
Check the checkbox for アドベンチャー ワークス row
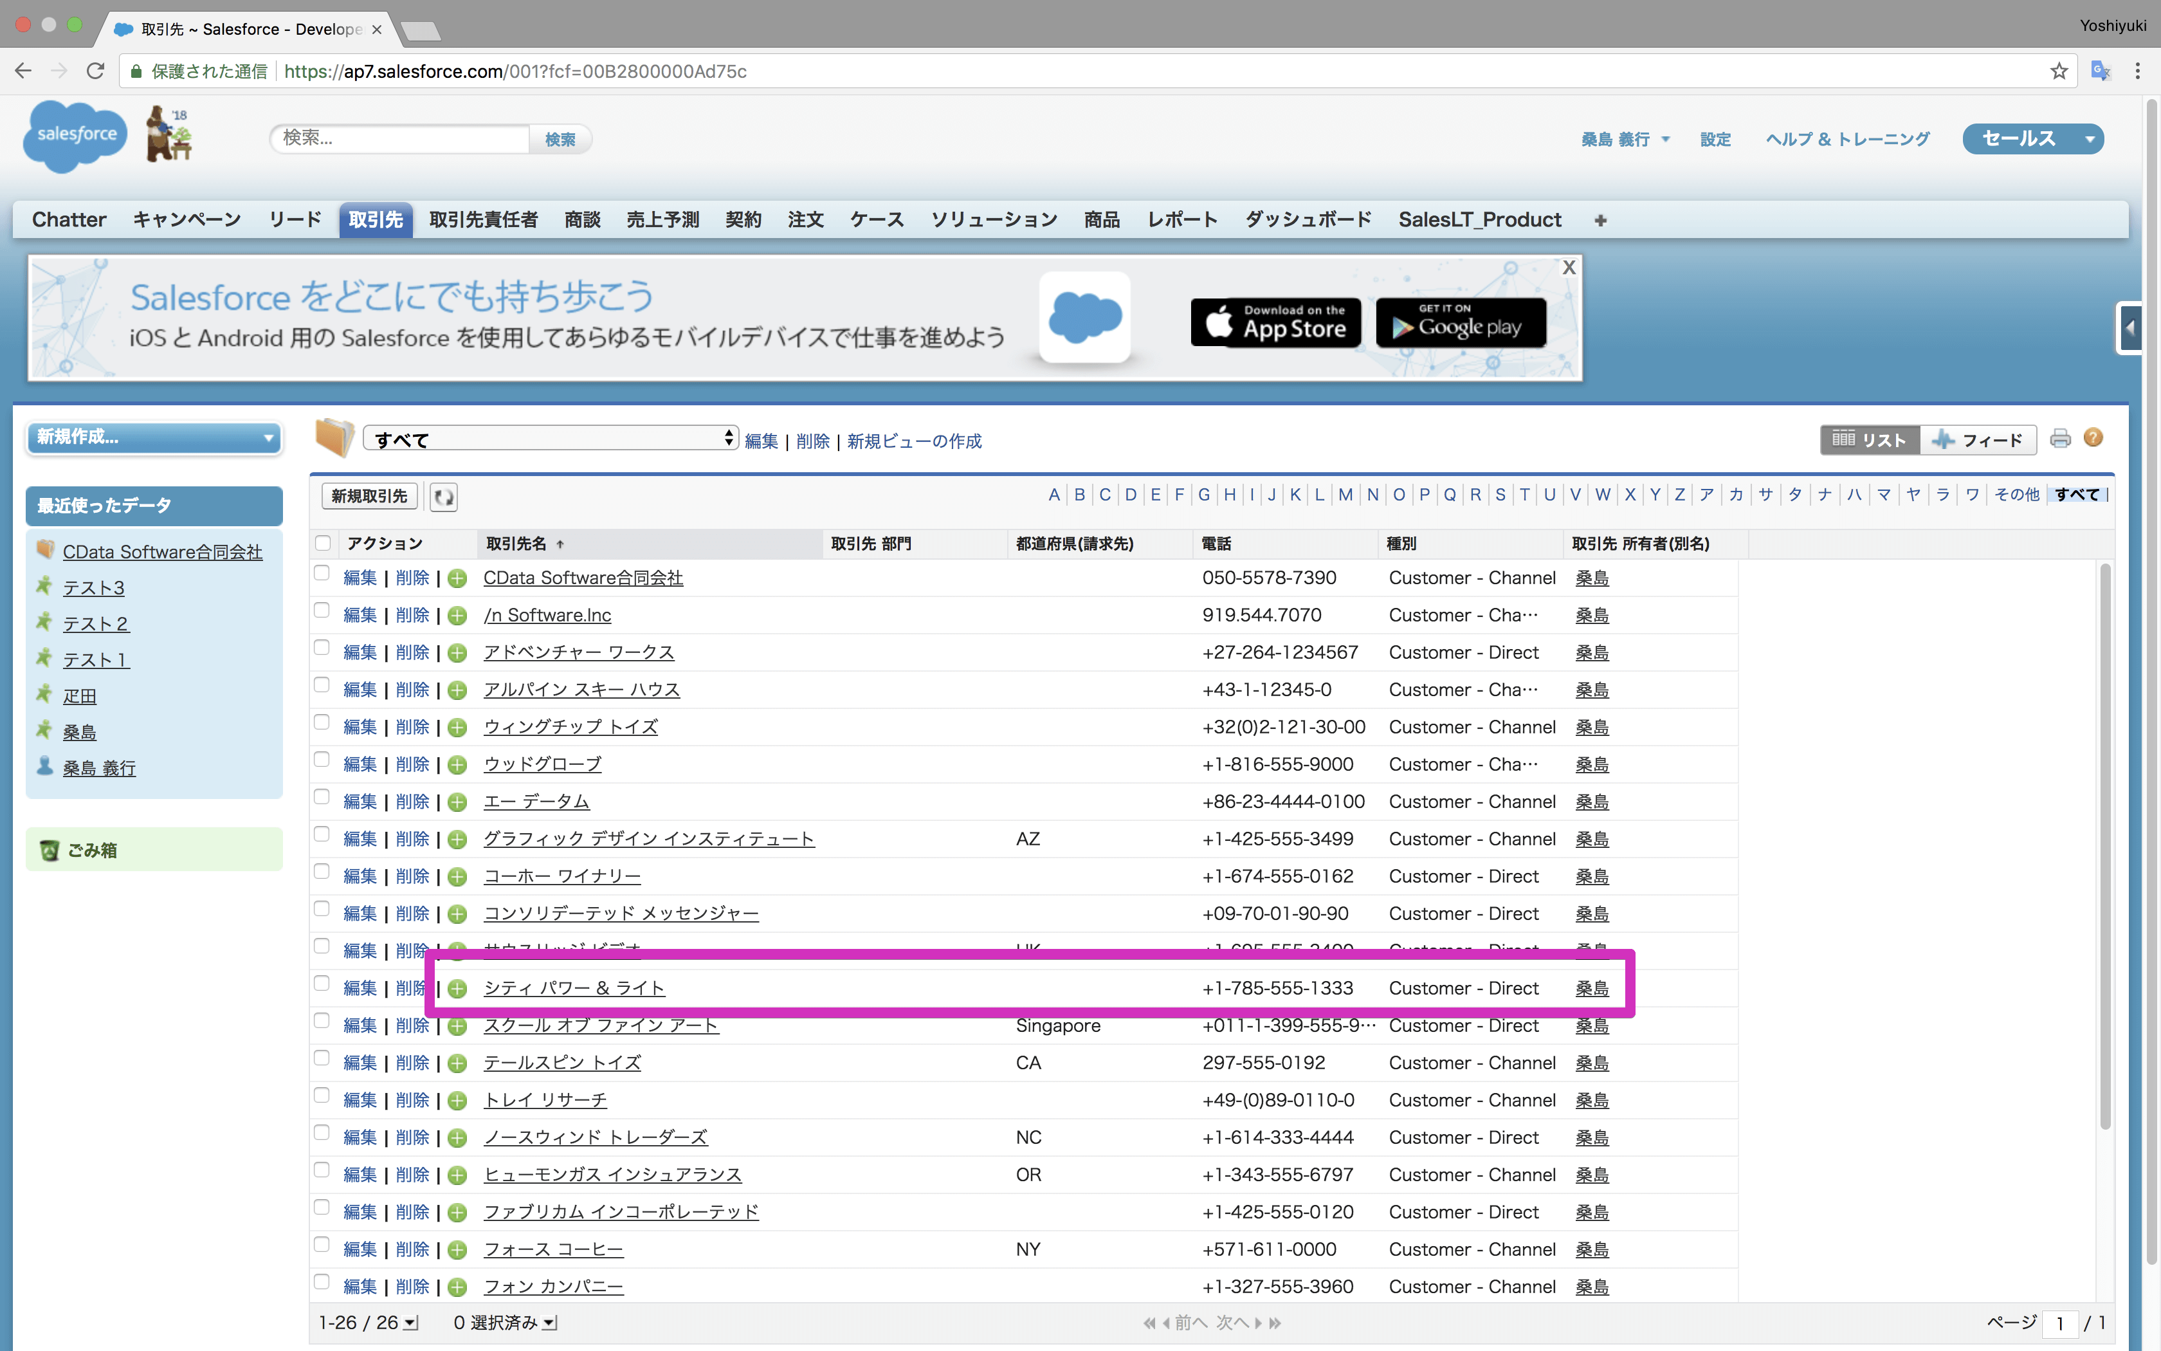[322, 648]
